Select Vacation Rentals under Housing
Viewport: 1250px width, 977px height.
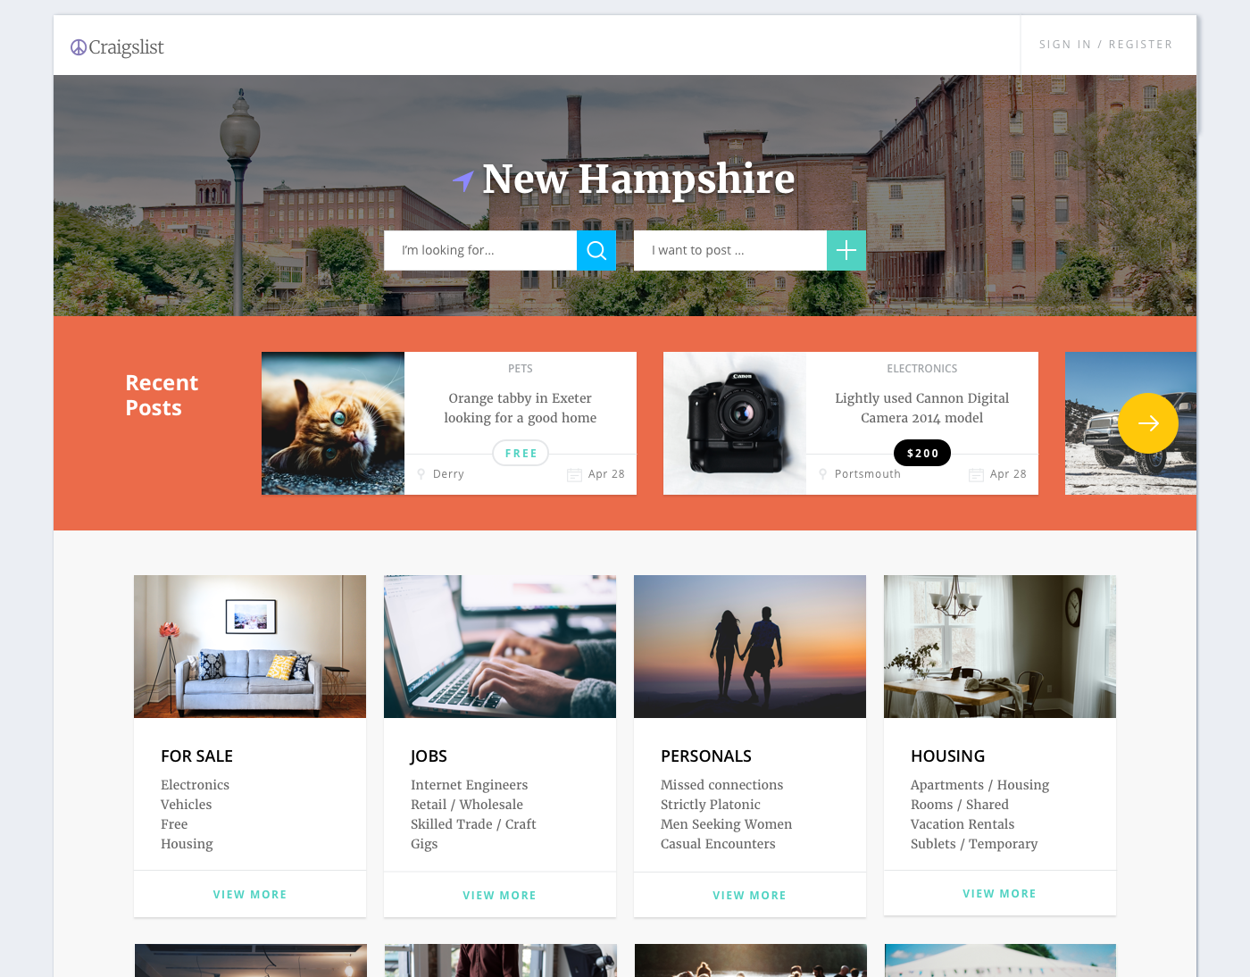(962, 824)
